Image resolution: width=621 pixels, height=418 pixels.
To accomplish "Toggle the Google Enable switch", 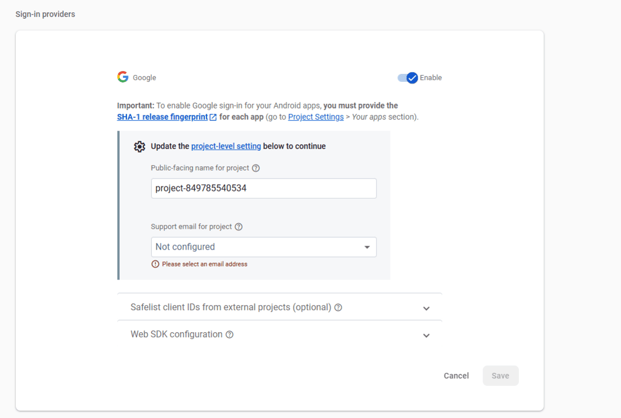I will [408, 78].
